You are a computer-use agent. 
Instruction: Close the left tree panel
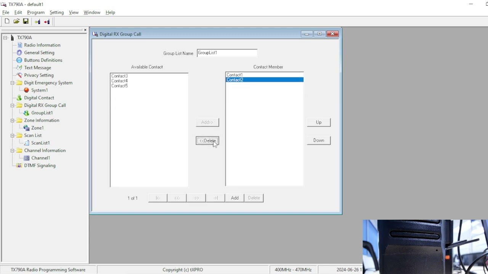pyautogui.click(x=85, y=30)
